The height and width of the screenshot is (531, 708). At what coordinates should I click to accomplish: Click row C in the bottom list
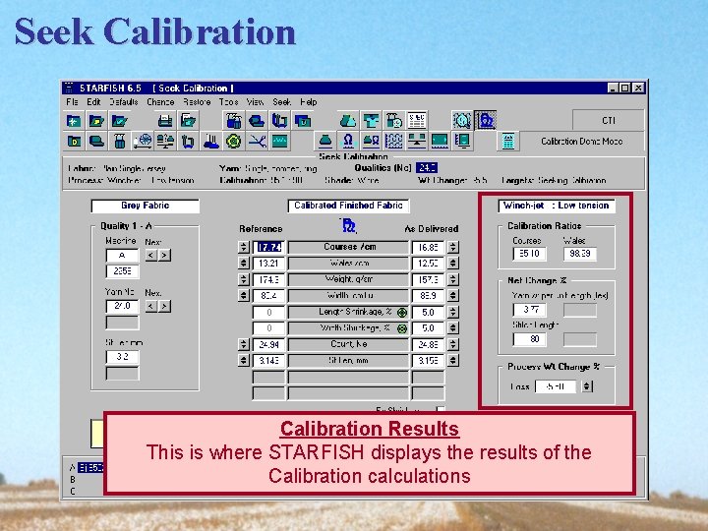pos(72,492)
